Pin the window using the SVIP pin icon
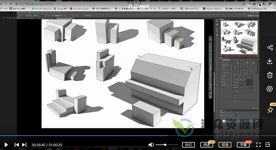The height and width of the screenshot is (150, 276). click(x=270, y=110)
